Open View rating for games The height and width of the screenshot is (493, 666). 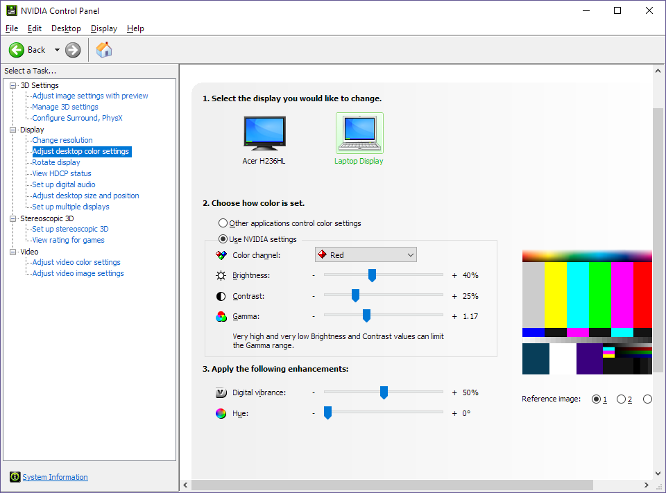click(69, 240)
